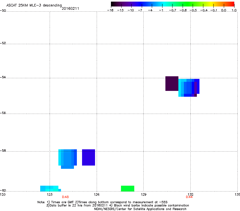240x211 pixels.
Task: Click the 0.0 color scale label
Action: click(224, 10)
